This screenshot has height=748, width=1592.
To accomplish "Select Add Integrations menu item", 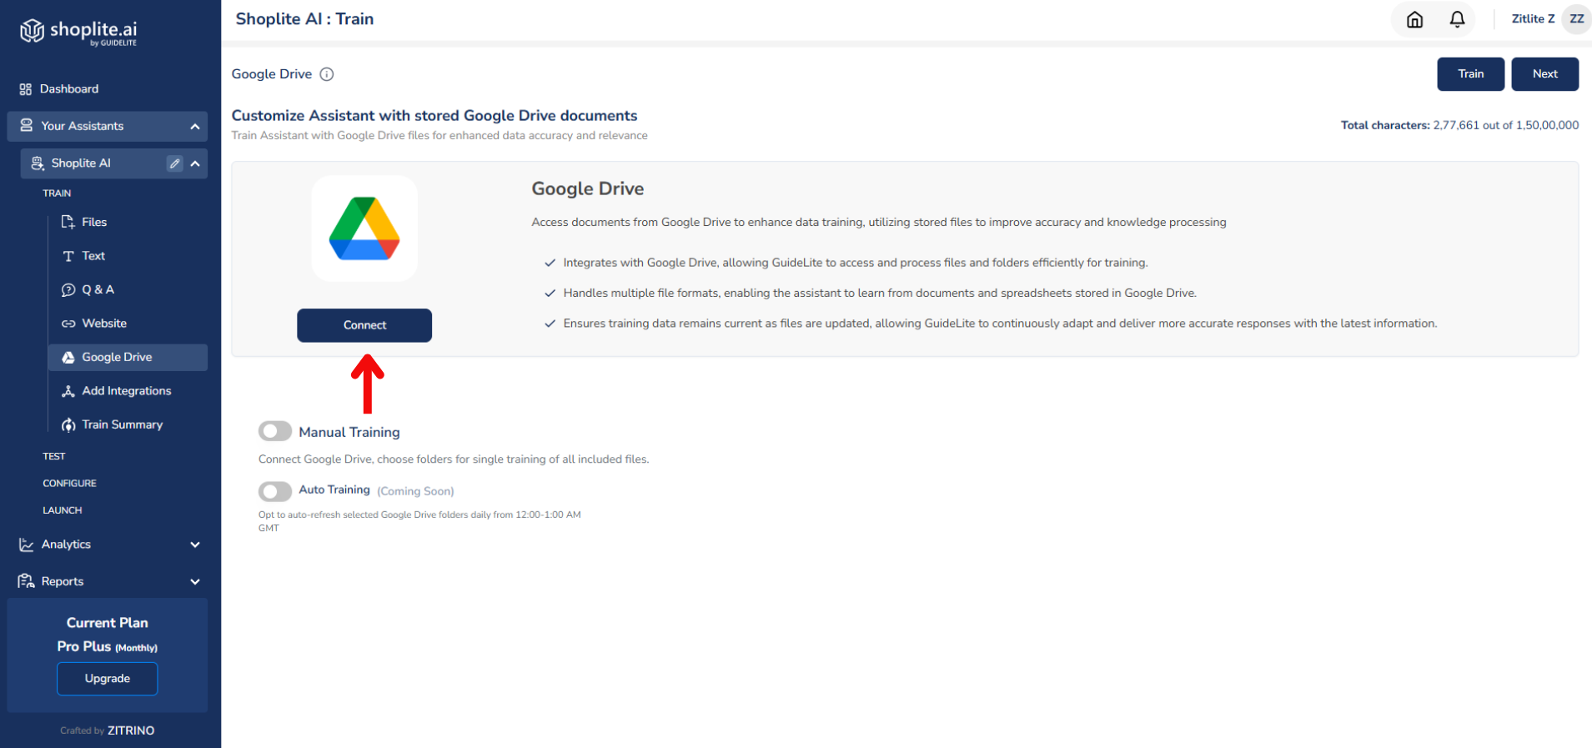I will click(128, 391).
